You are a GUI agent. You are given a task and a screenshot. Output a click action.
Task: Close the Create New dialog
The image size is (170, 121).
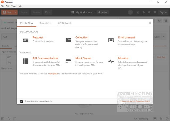pos(150,23)
